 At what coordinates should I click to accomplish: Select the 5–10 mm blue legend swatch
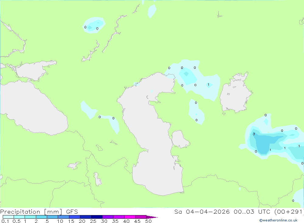pos(53,217)
